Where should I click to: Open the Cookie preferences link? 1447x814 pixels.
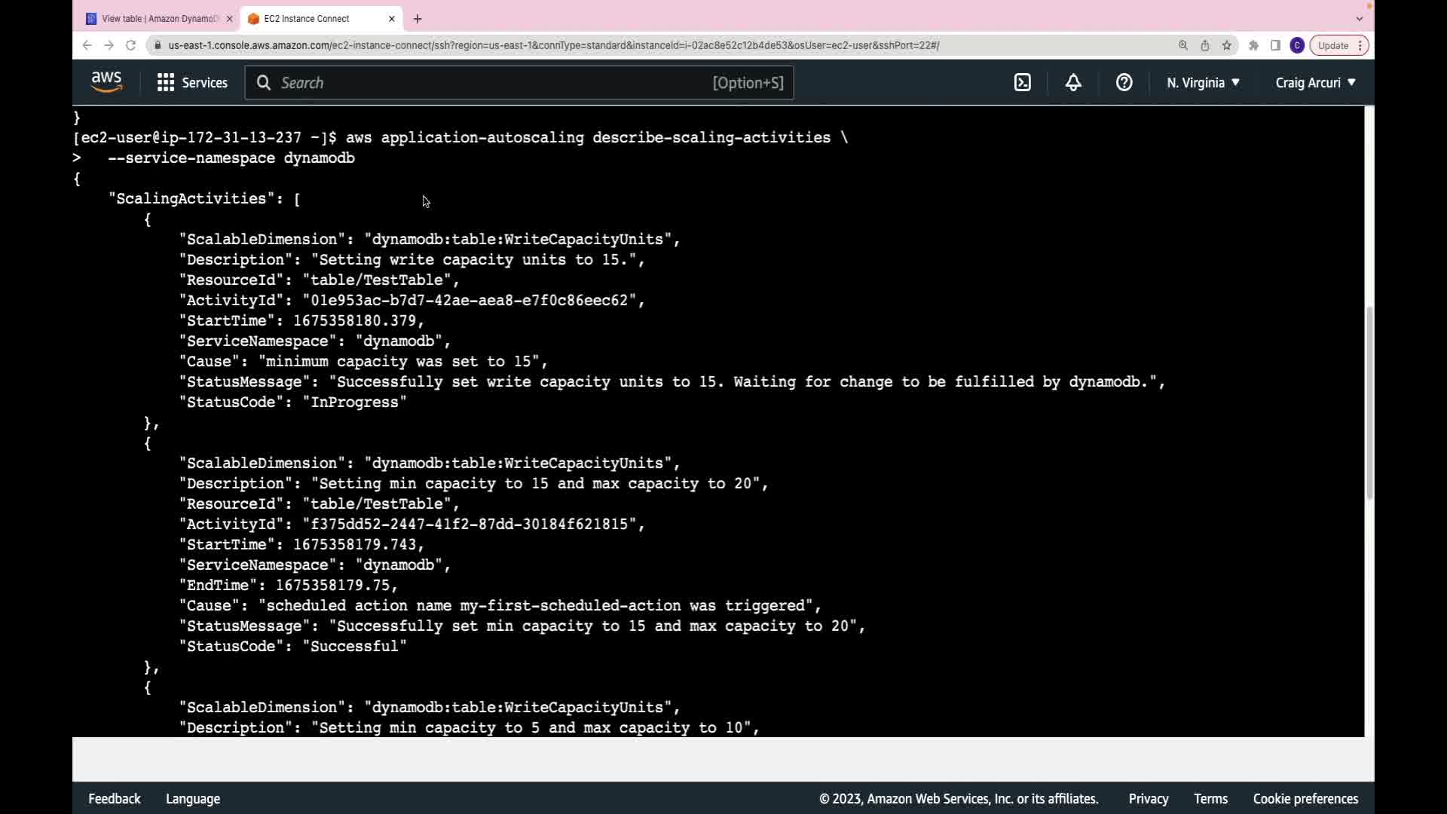pyautogui.click(x=1305, y=799)
